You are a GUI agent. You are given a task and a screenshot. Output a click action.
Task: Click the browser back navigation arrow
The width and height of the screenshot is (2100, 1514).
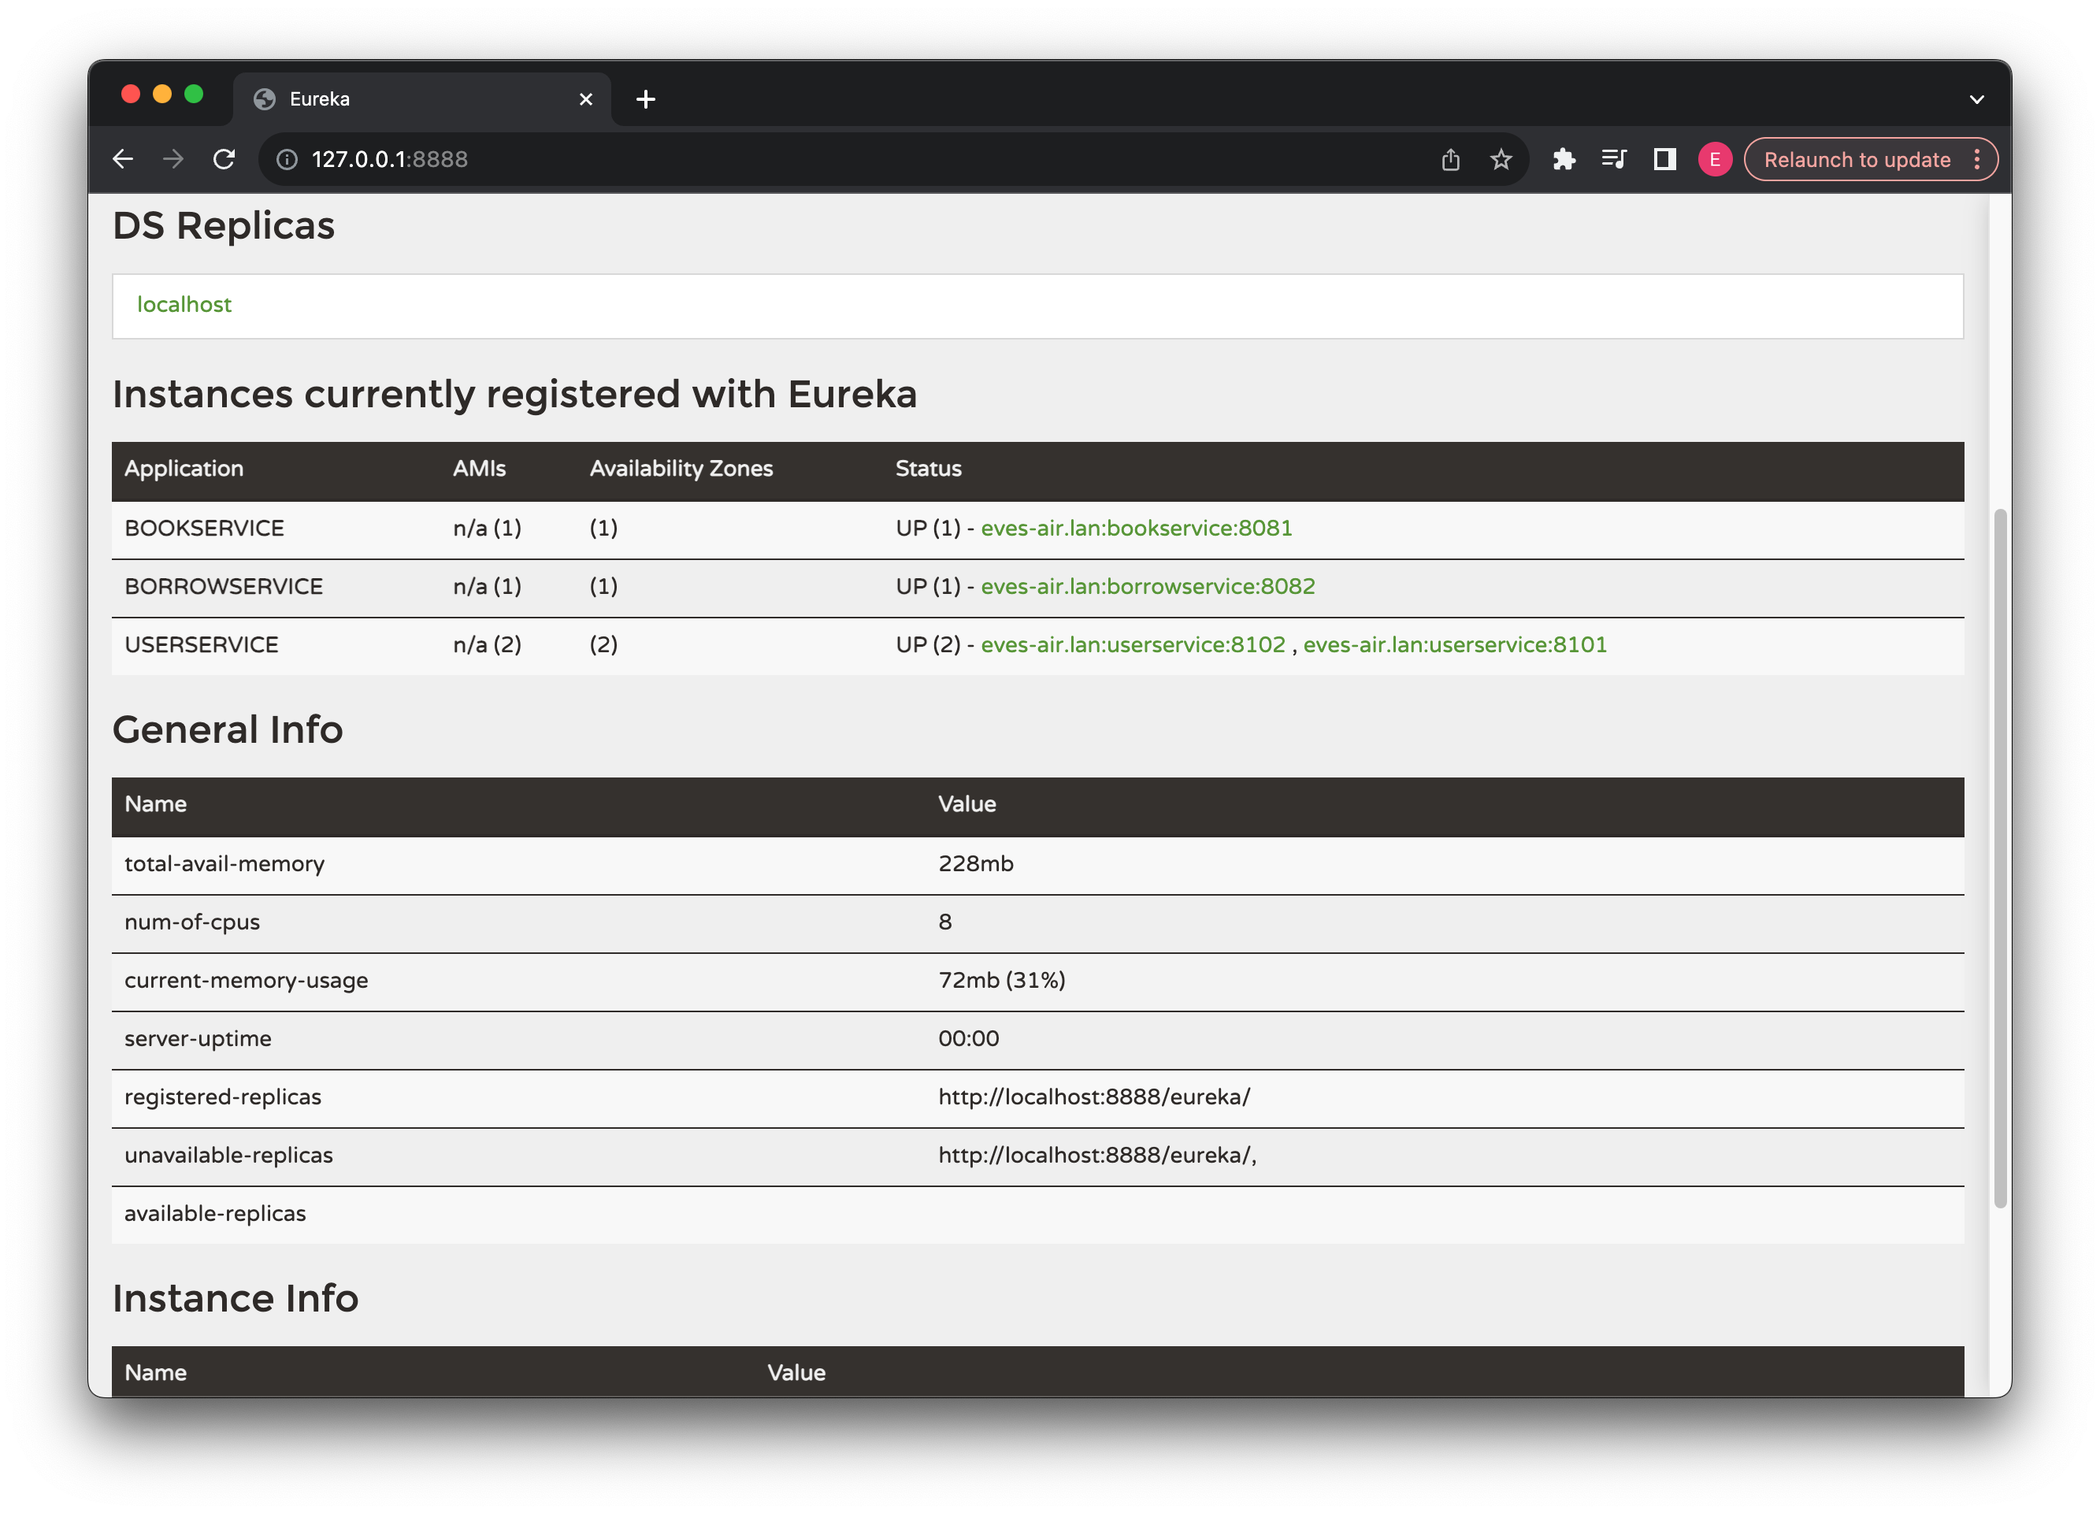pos(124,158)
